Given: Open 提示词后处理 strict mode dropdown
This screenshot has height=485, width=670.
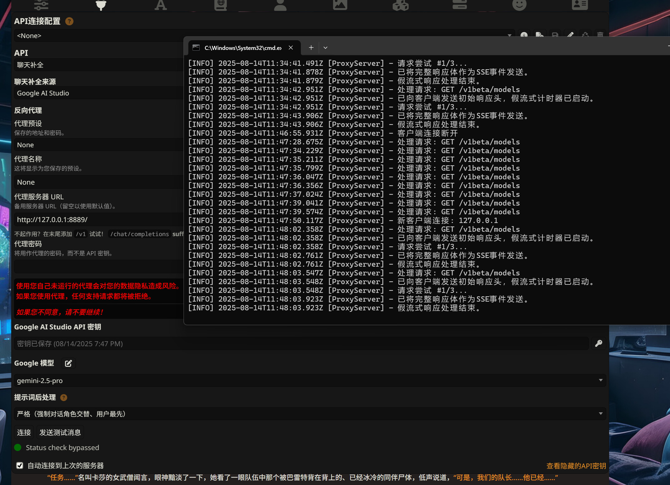Looking at the screenshot, I should coord(309,414).
